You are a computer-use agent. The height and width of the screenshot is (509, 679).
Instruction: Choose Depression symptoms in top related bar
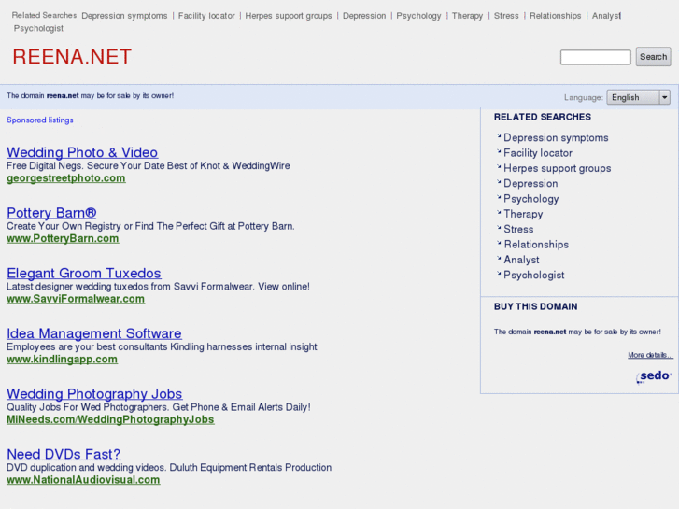tap(124, 16)
